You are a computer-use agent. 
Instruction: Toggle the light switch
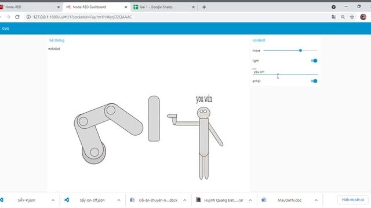(314, 61)
